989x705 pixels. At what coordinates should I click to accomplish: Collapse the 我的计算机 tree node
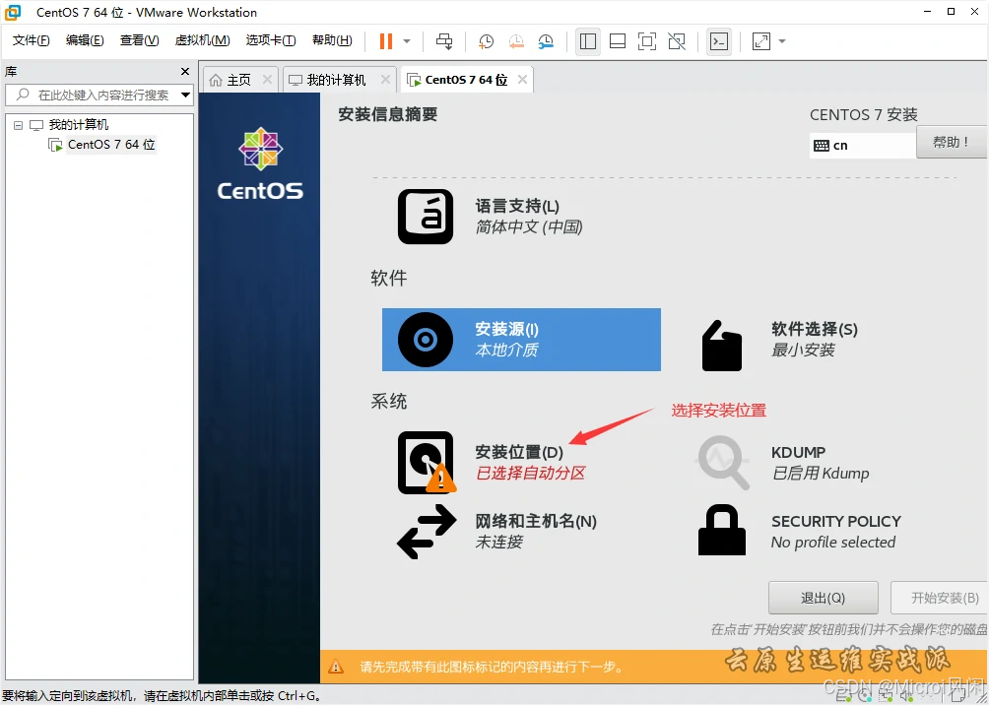click(19, 125)
